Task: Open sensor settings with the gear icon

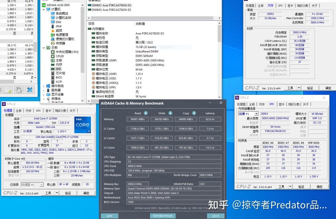Action: [x=19, y=90]
